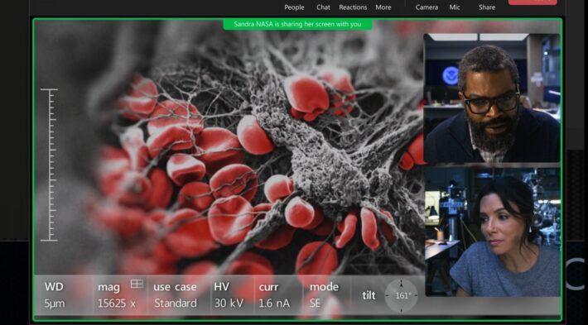Click the vertical scale ruler
588x325 pixels.
tap(49, 165)
